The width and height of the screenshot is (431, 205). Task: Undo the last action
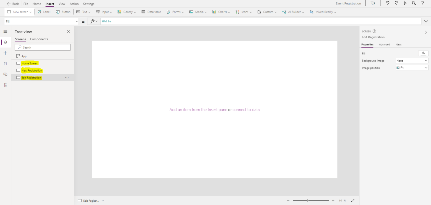pyautogui.click(x=387, y=3)
